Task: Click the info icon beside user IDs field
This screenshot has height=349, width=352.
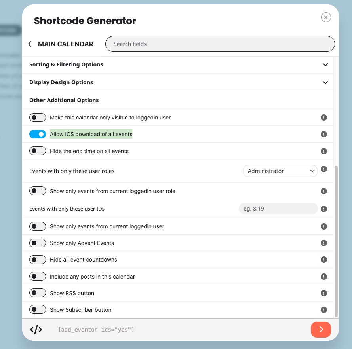Action: pyautogui.click(x=323, y=209)
